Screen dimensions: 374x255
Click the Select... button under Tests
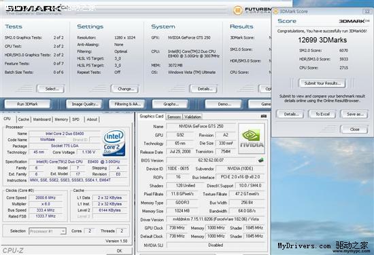pos(51,89)
